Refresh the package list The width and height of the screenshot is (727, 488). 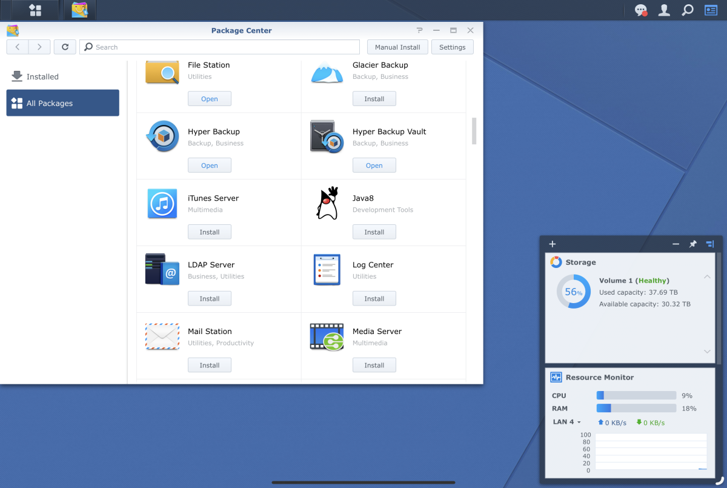65,47
